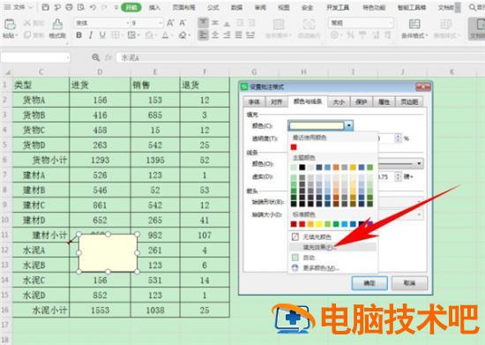Pick the yellow standard color swatch

tap(319, 224)
